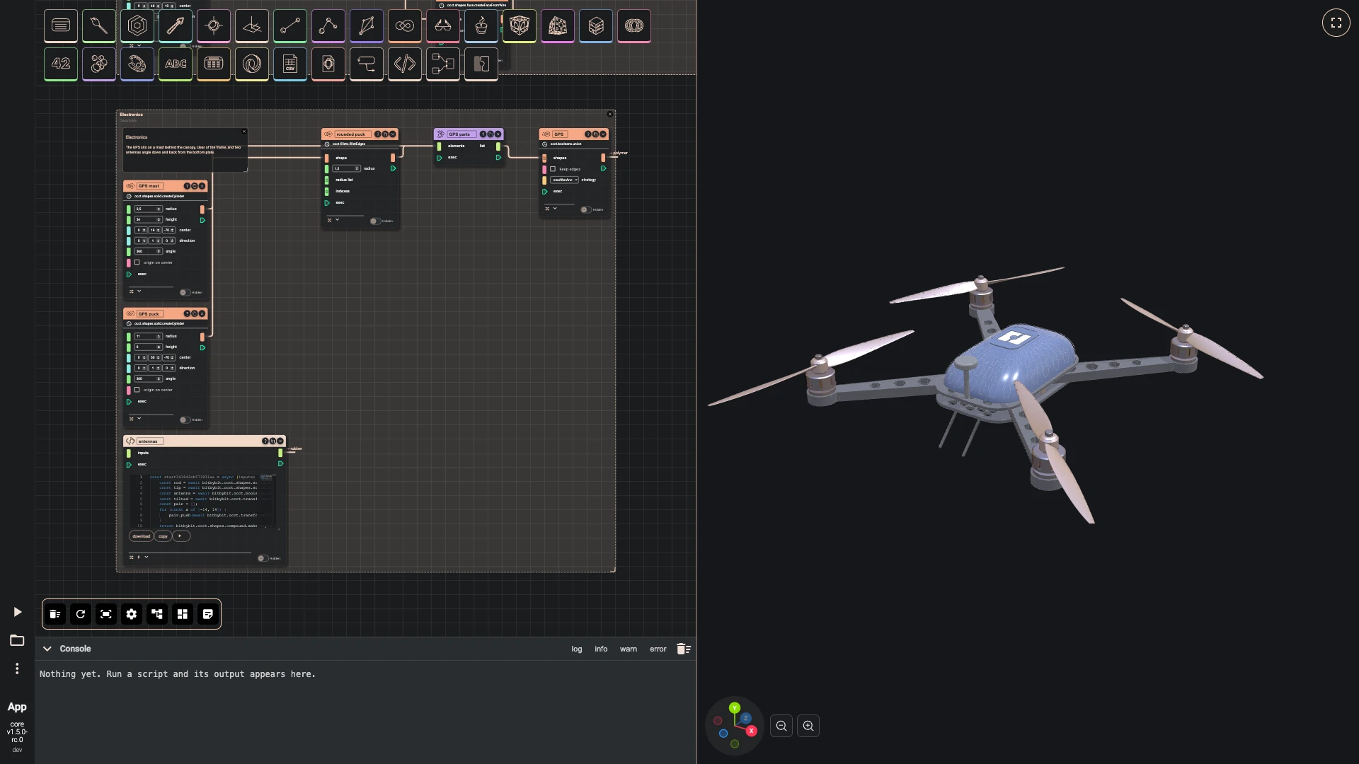
Task: Open editor settings gear in the bottom toolbar
Action: click(x=132, y=614)
